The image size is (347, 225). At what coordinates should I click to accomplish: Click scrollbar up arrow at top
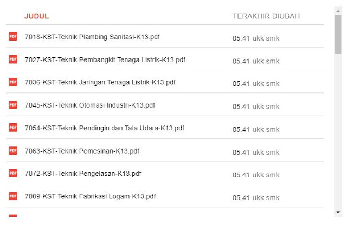pyautogui.click(x=338, y=9)
